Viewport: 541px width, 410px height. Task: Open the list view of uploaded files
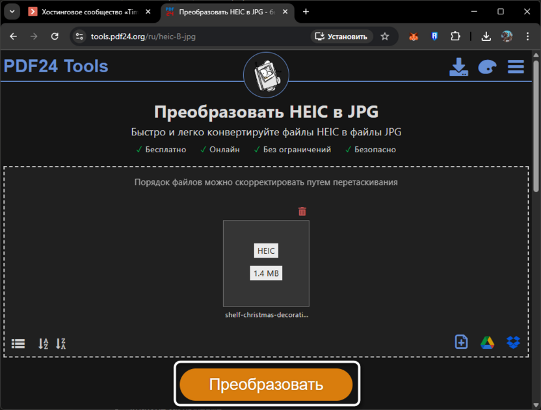pos(18,343)
